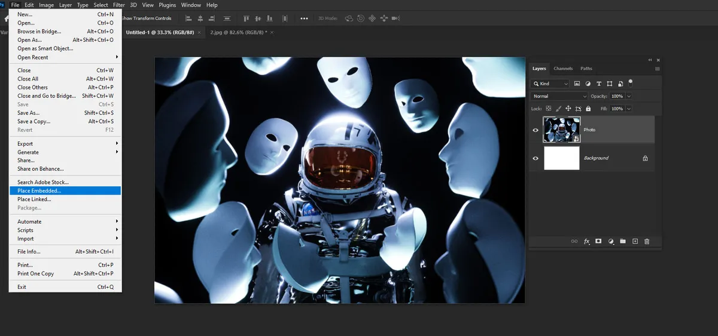The image size is (718, 336).
Task: Click the Opacity value field
Action: point(617,96)
